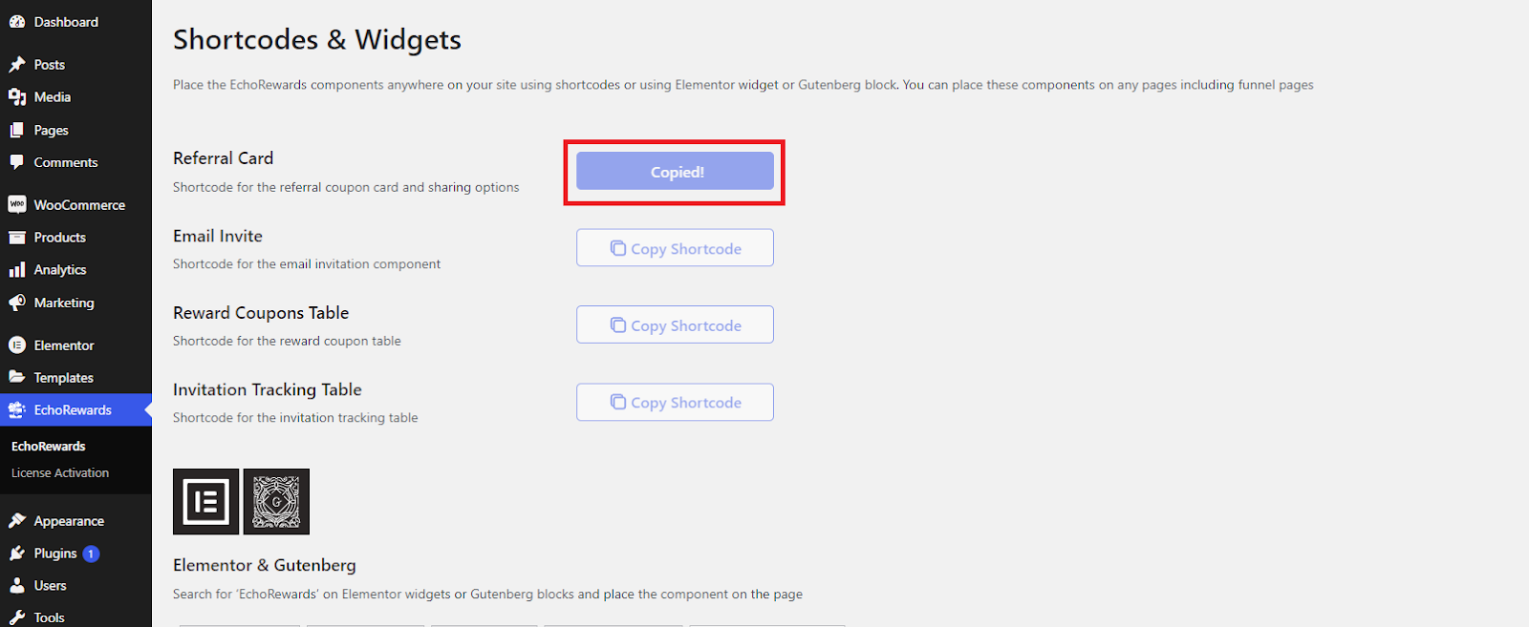Click the Gutenberg logo tile
Screen dimensions: 1529x627
point(276,501)
